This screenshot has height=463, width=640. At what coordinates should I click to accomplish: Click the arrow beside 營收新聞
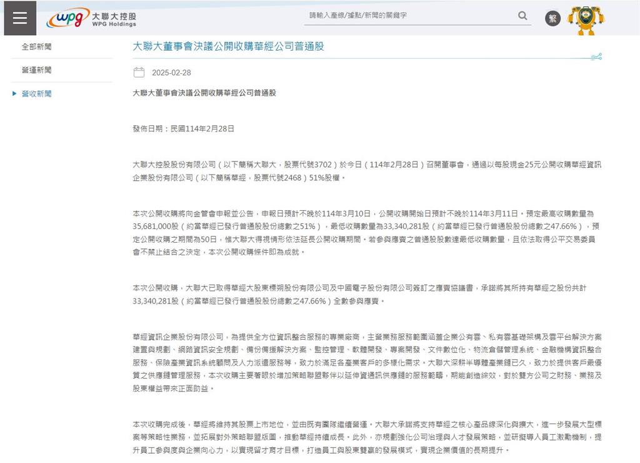pos(14,94)
